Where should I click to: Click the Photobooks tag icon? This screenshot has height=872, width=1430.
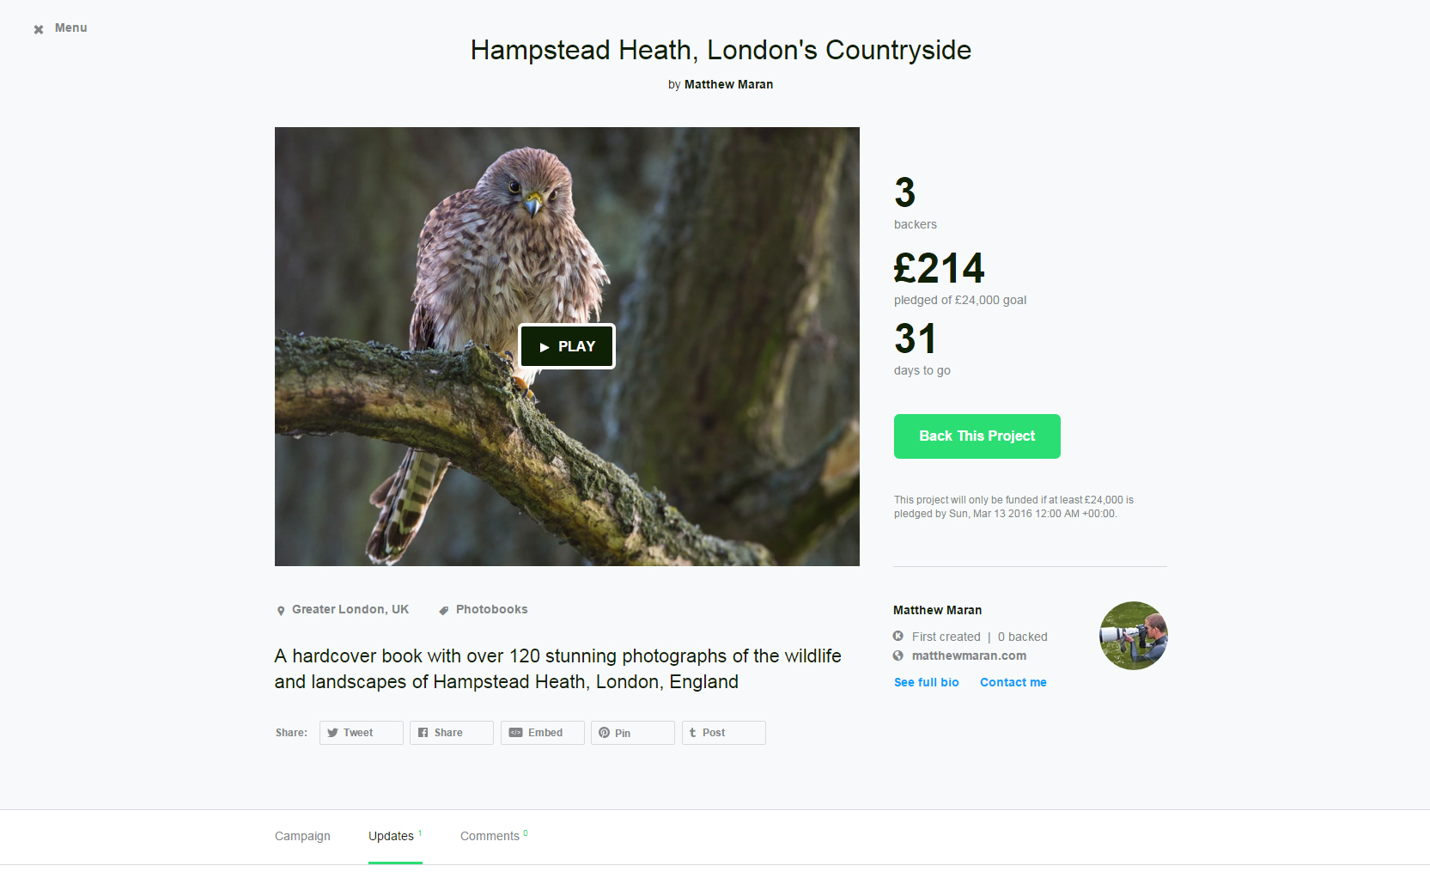click(x=444, y=611)
